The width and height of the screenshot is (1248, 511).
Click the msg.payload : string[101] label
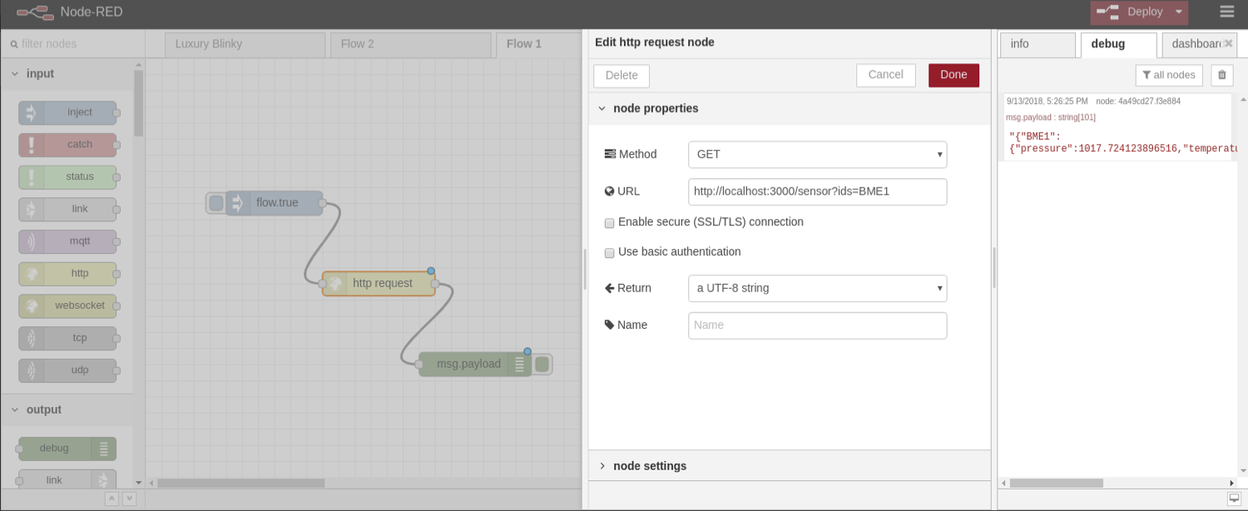pyautogui.click(x=1051, y=117)
